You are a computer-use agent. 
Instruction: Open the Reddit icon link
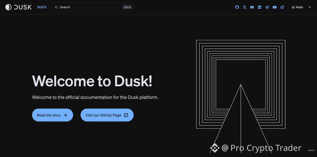pos(282,7)
